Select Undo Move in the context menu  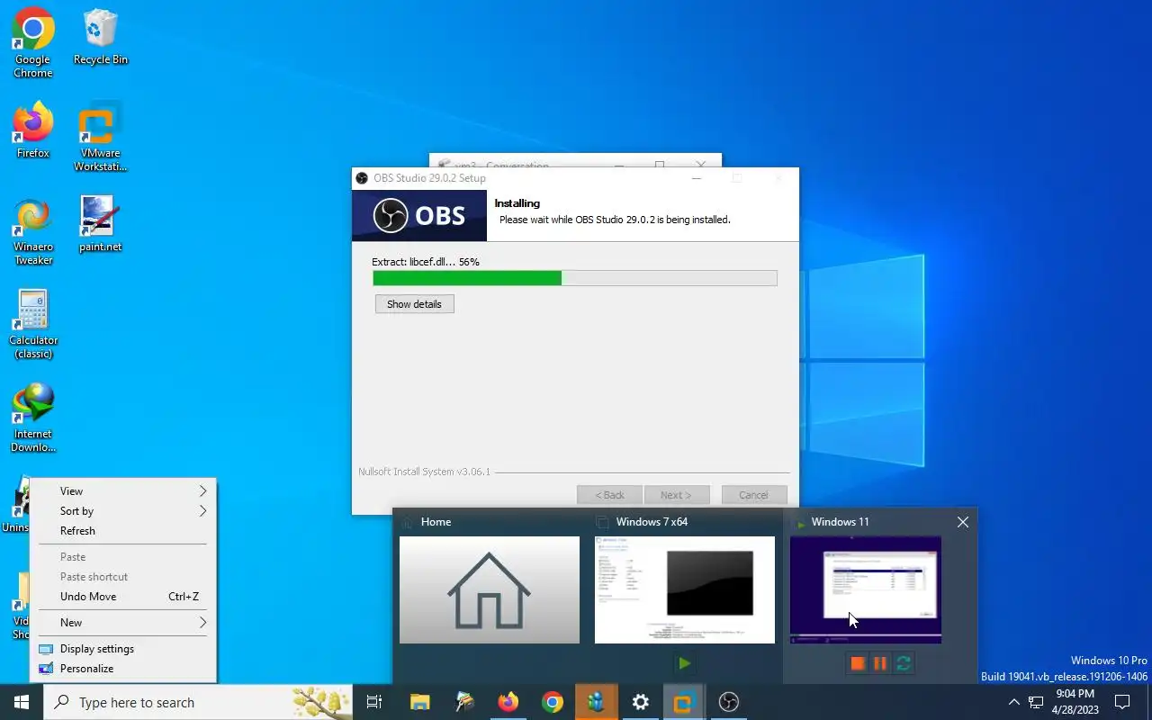[123, 597]
